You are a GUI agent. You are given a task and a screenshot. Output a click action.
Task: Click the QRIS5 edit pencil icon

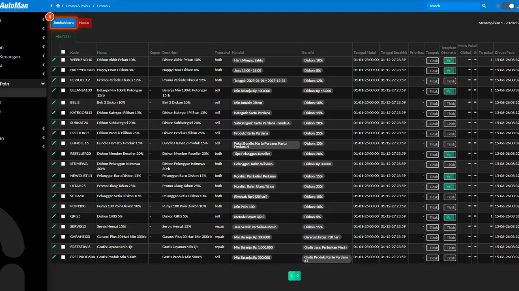pos(54,216)
